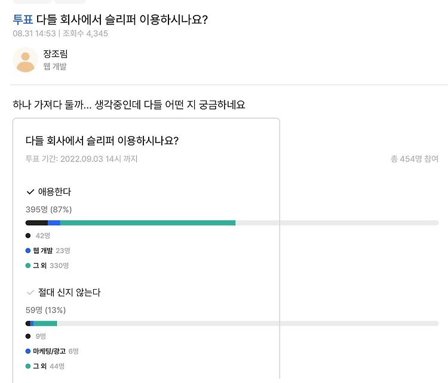448x383 pixels.
Task: Click the blue dot for 웹 개발 23명
Action: coord(28,251)
